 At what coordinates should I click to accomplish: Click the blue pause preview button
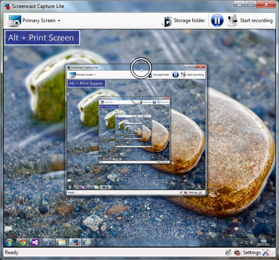pyautogui.click(x=217, y=20)
